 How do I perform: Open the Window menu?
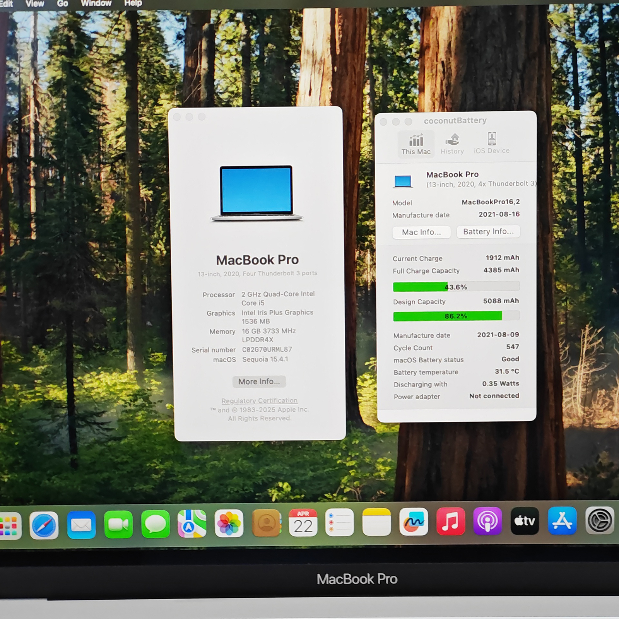(96, 3)
